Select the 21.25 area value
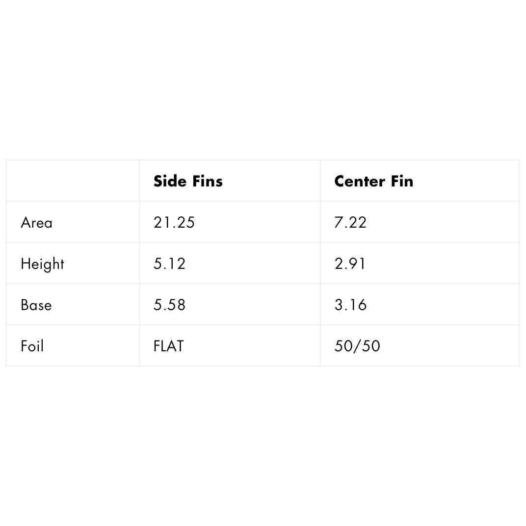The width and height of the screenshot is (526, 526). (x=174, y=223)
